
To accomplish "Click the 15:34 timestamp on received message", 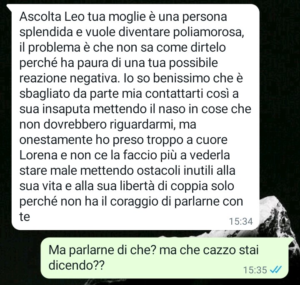I will click(241, 221).
